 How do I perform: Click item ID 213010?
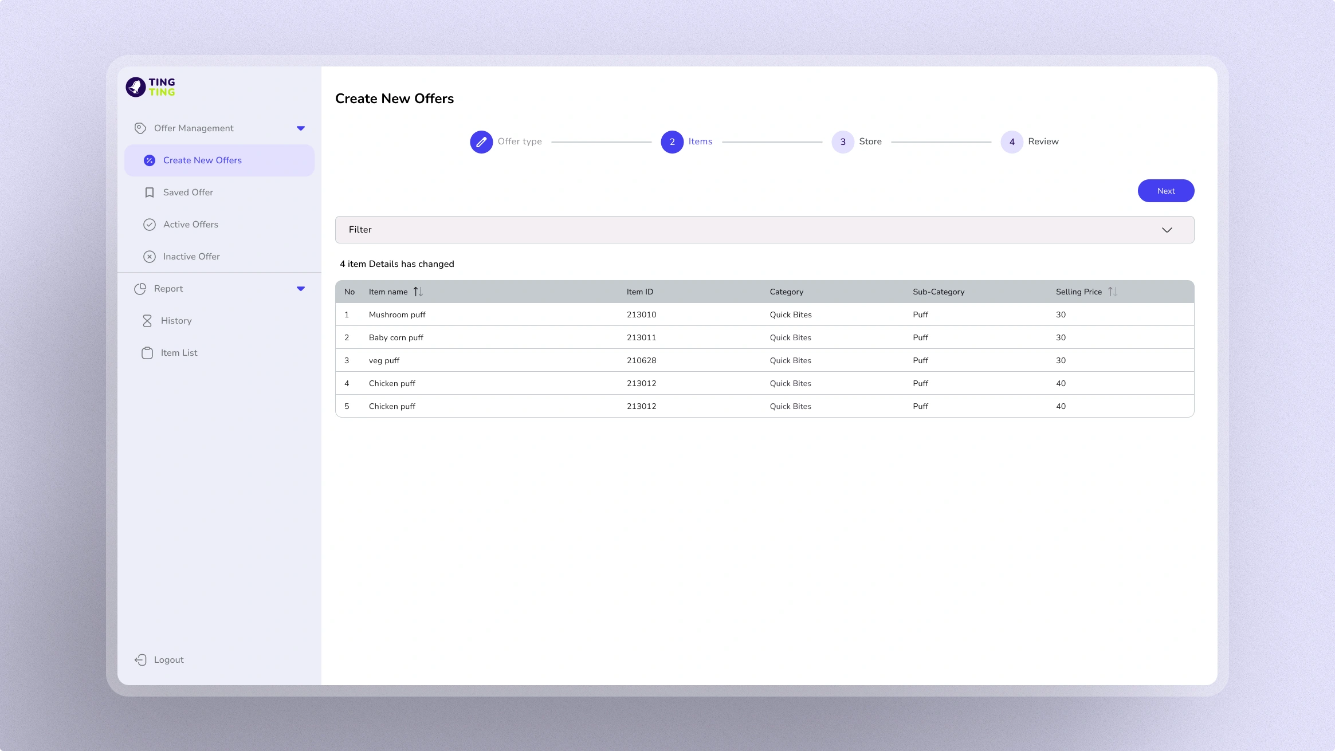click(x=642, y=314)
